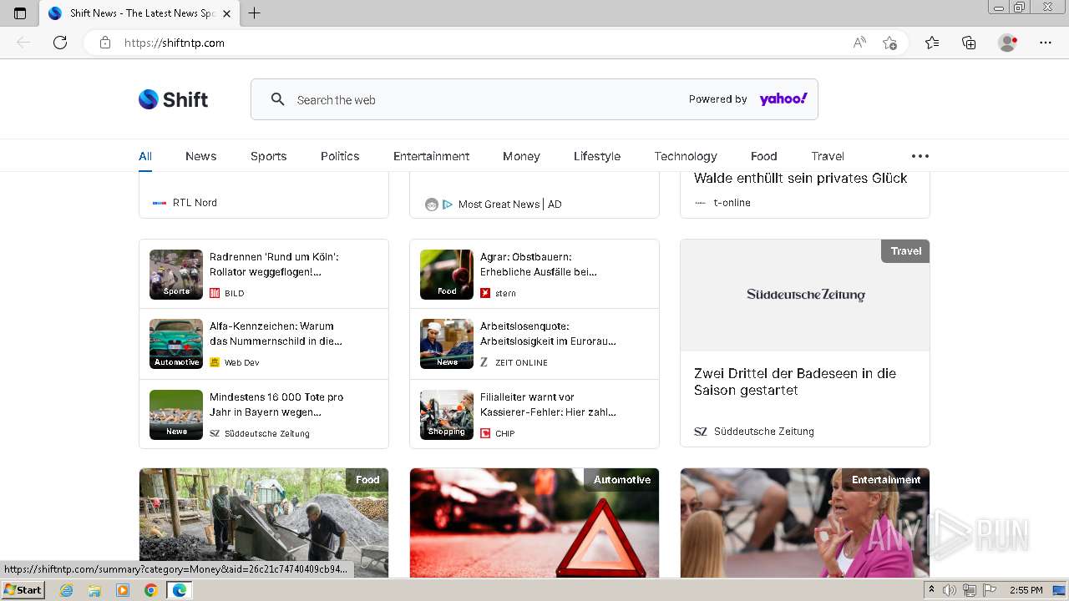Open Zwei Drittel der Badeseen article

(x=795, y=381)
